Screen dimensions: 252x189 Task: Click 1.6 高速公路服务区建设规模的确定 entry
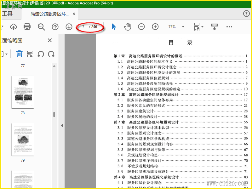click(x=182, y=89)
